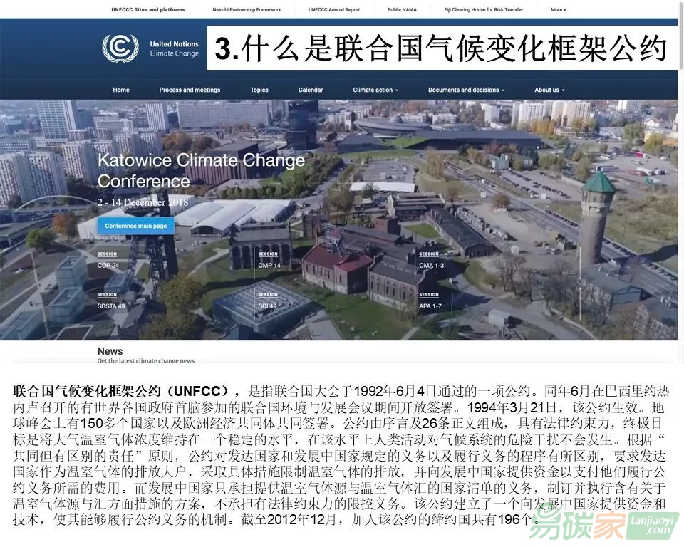Open the Nairobi Partnership Framework link

(247, 10)
